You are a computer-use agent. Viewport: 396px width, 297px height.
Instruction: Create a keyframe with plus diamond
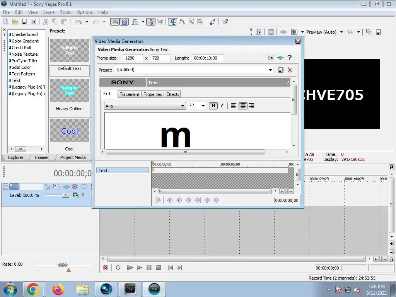tap(207, 200)
